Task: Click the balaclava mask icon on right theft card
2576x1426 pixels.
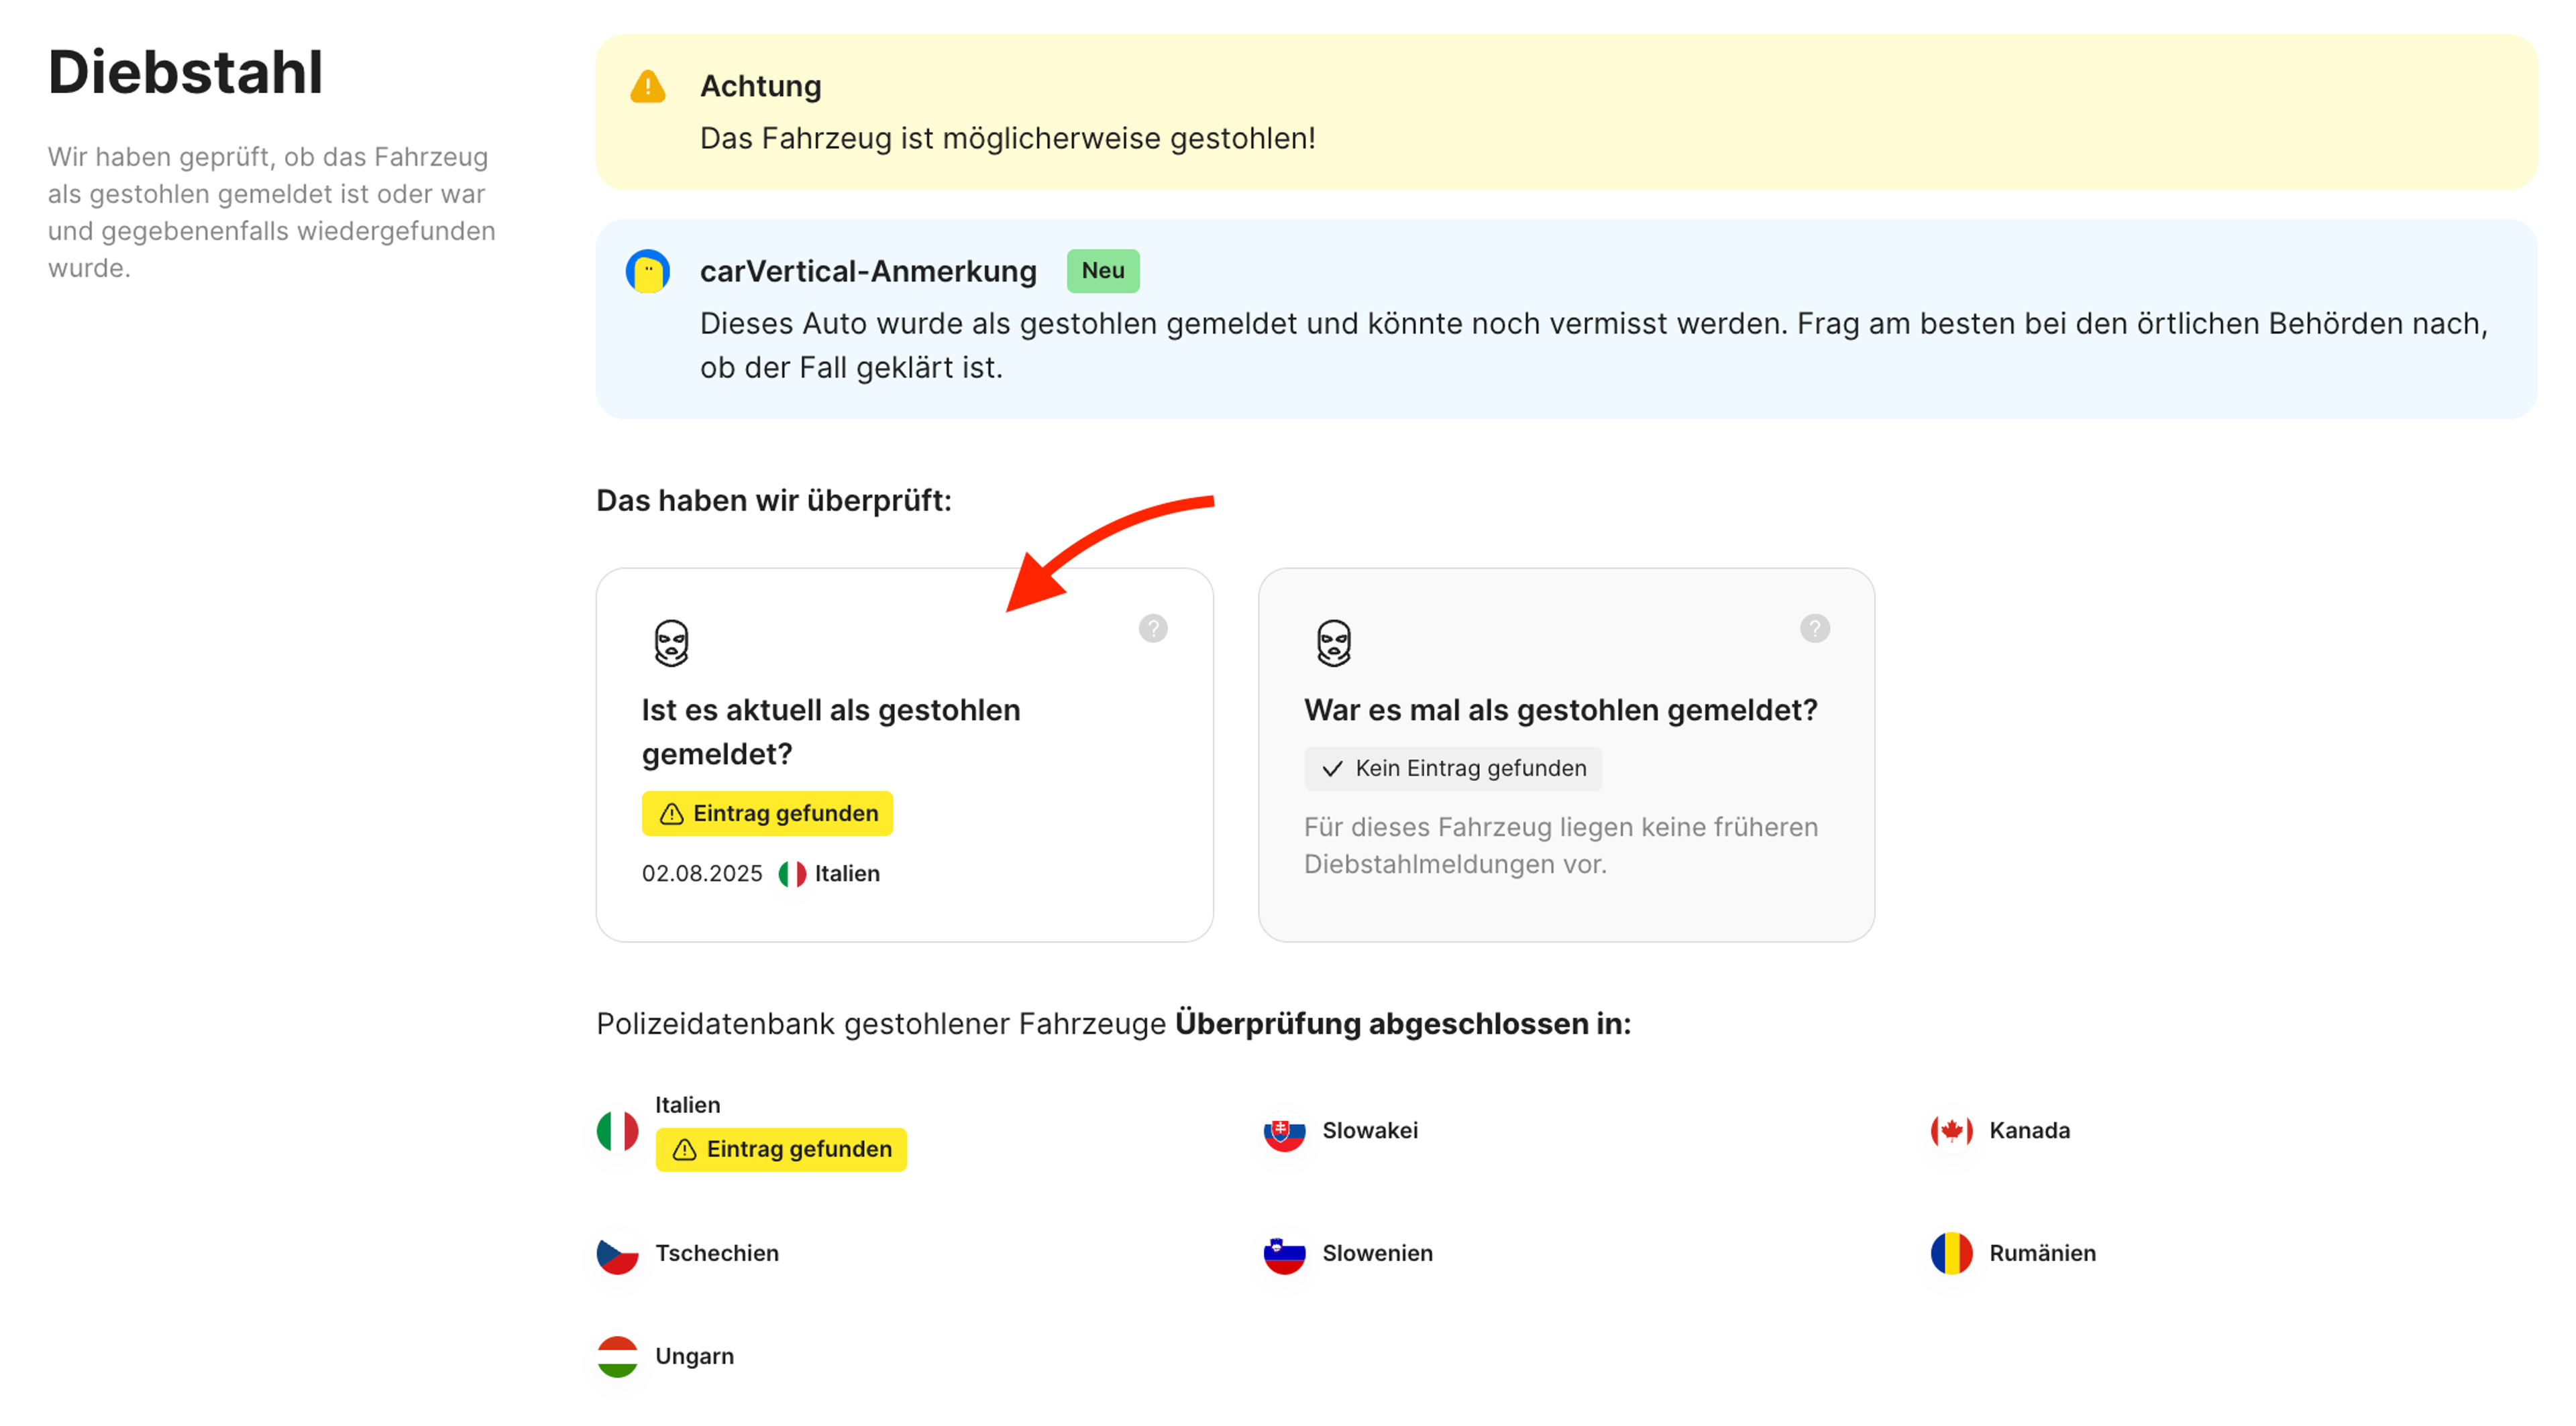Action: click(x=1333, y=642)
